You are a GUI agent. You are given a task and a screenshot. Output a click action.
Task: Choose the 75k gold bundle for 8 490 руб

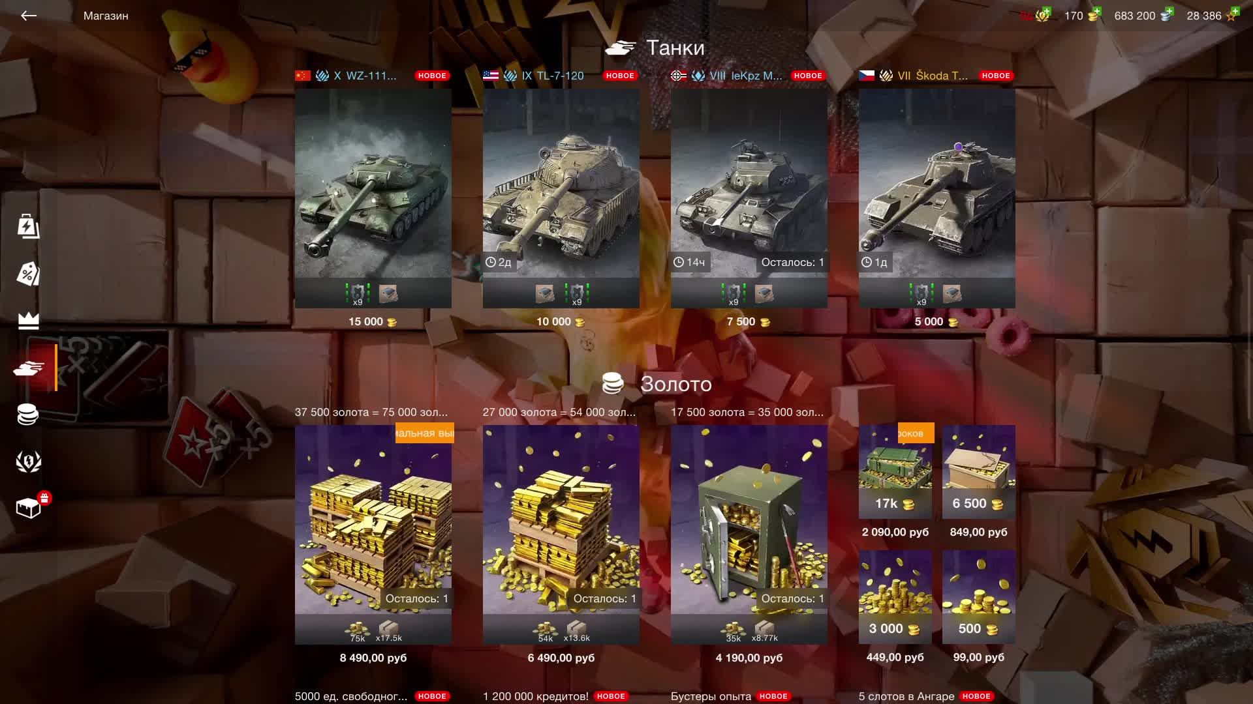click(373, 535)
